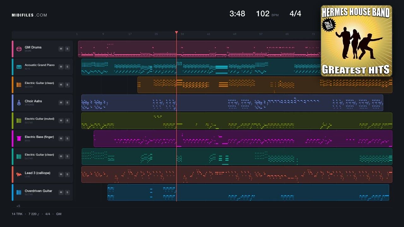The image size is (404, 227).
Task: Jump to bar 9 on the ruler
Action: click(103, 34)
